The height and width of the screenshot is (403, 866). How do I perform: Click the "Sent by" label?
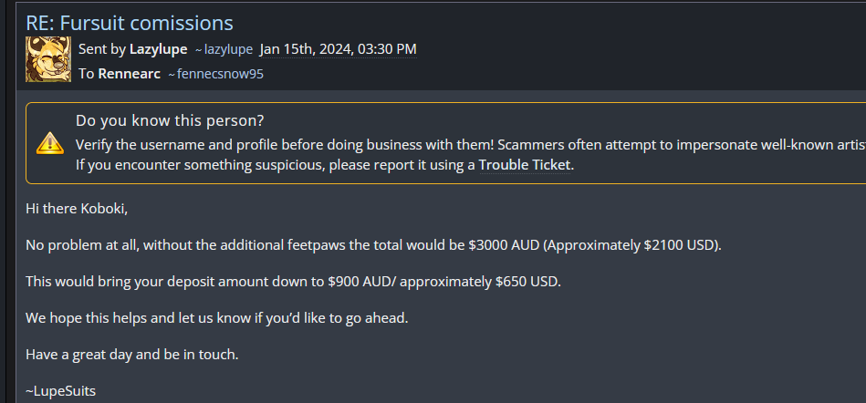coord(101,48)
